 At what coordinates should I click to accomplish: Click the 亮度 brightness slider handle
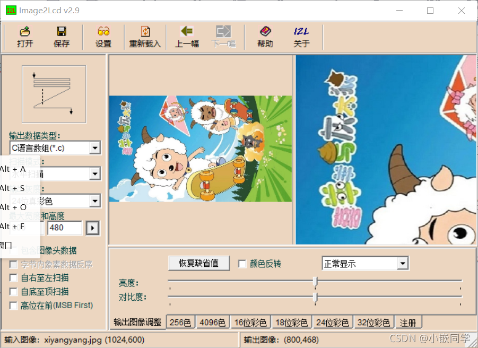[x=315, y=282]
